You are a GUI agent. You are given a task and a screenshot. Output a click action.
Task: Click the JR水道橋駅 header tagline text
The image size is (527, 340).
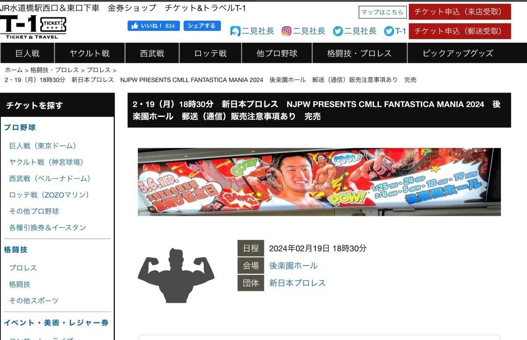click(123, 7)
